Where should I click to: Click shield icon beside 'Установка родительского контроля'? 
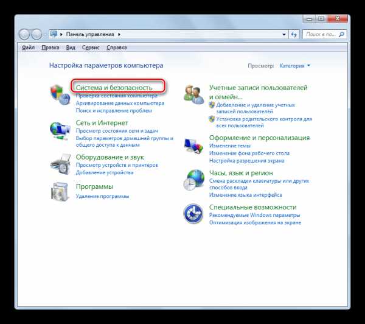point(212,119)
